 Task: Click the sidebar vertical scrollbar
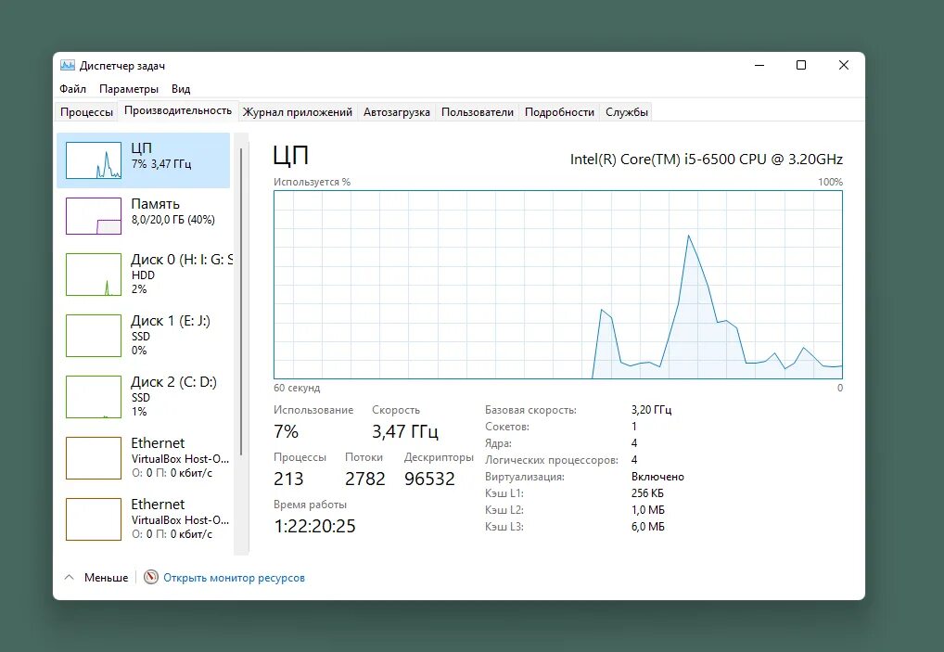(x=241, y=301)
